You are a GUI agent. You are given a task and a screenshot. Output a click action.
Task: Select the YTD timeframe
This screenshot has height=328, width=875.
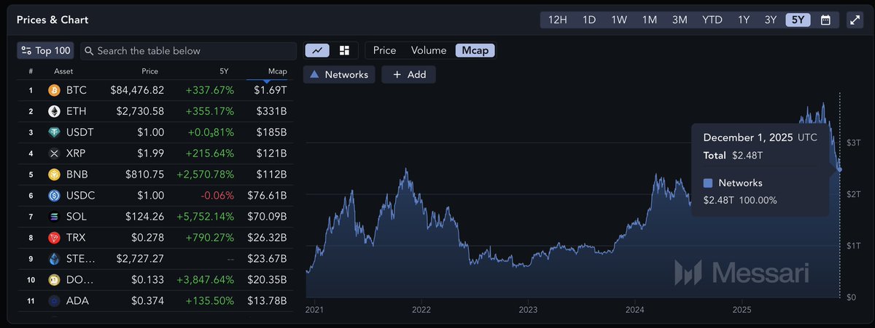[x=712, y=20]
